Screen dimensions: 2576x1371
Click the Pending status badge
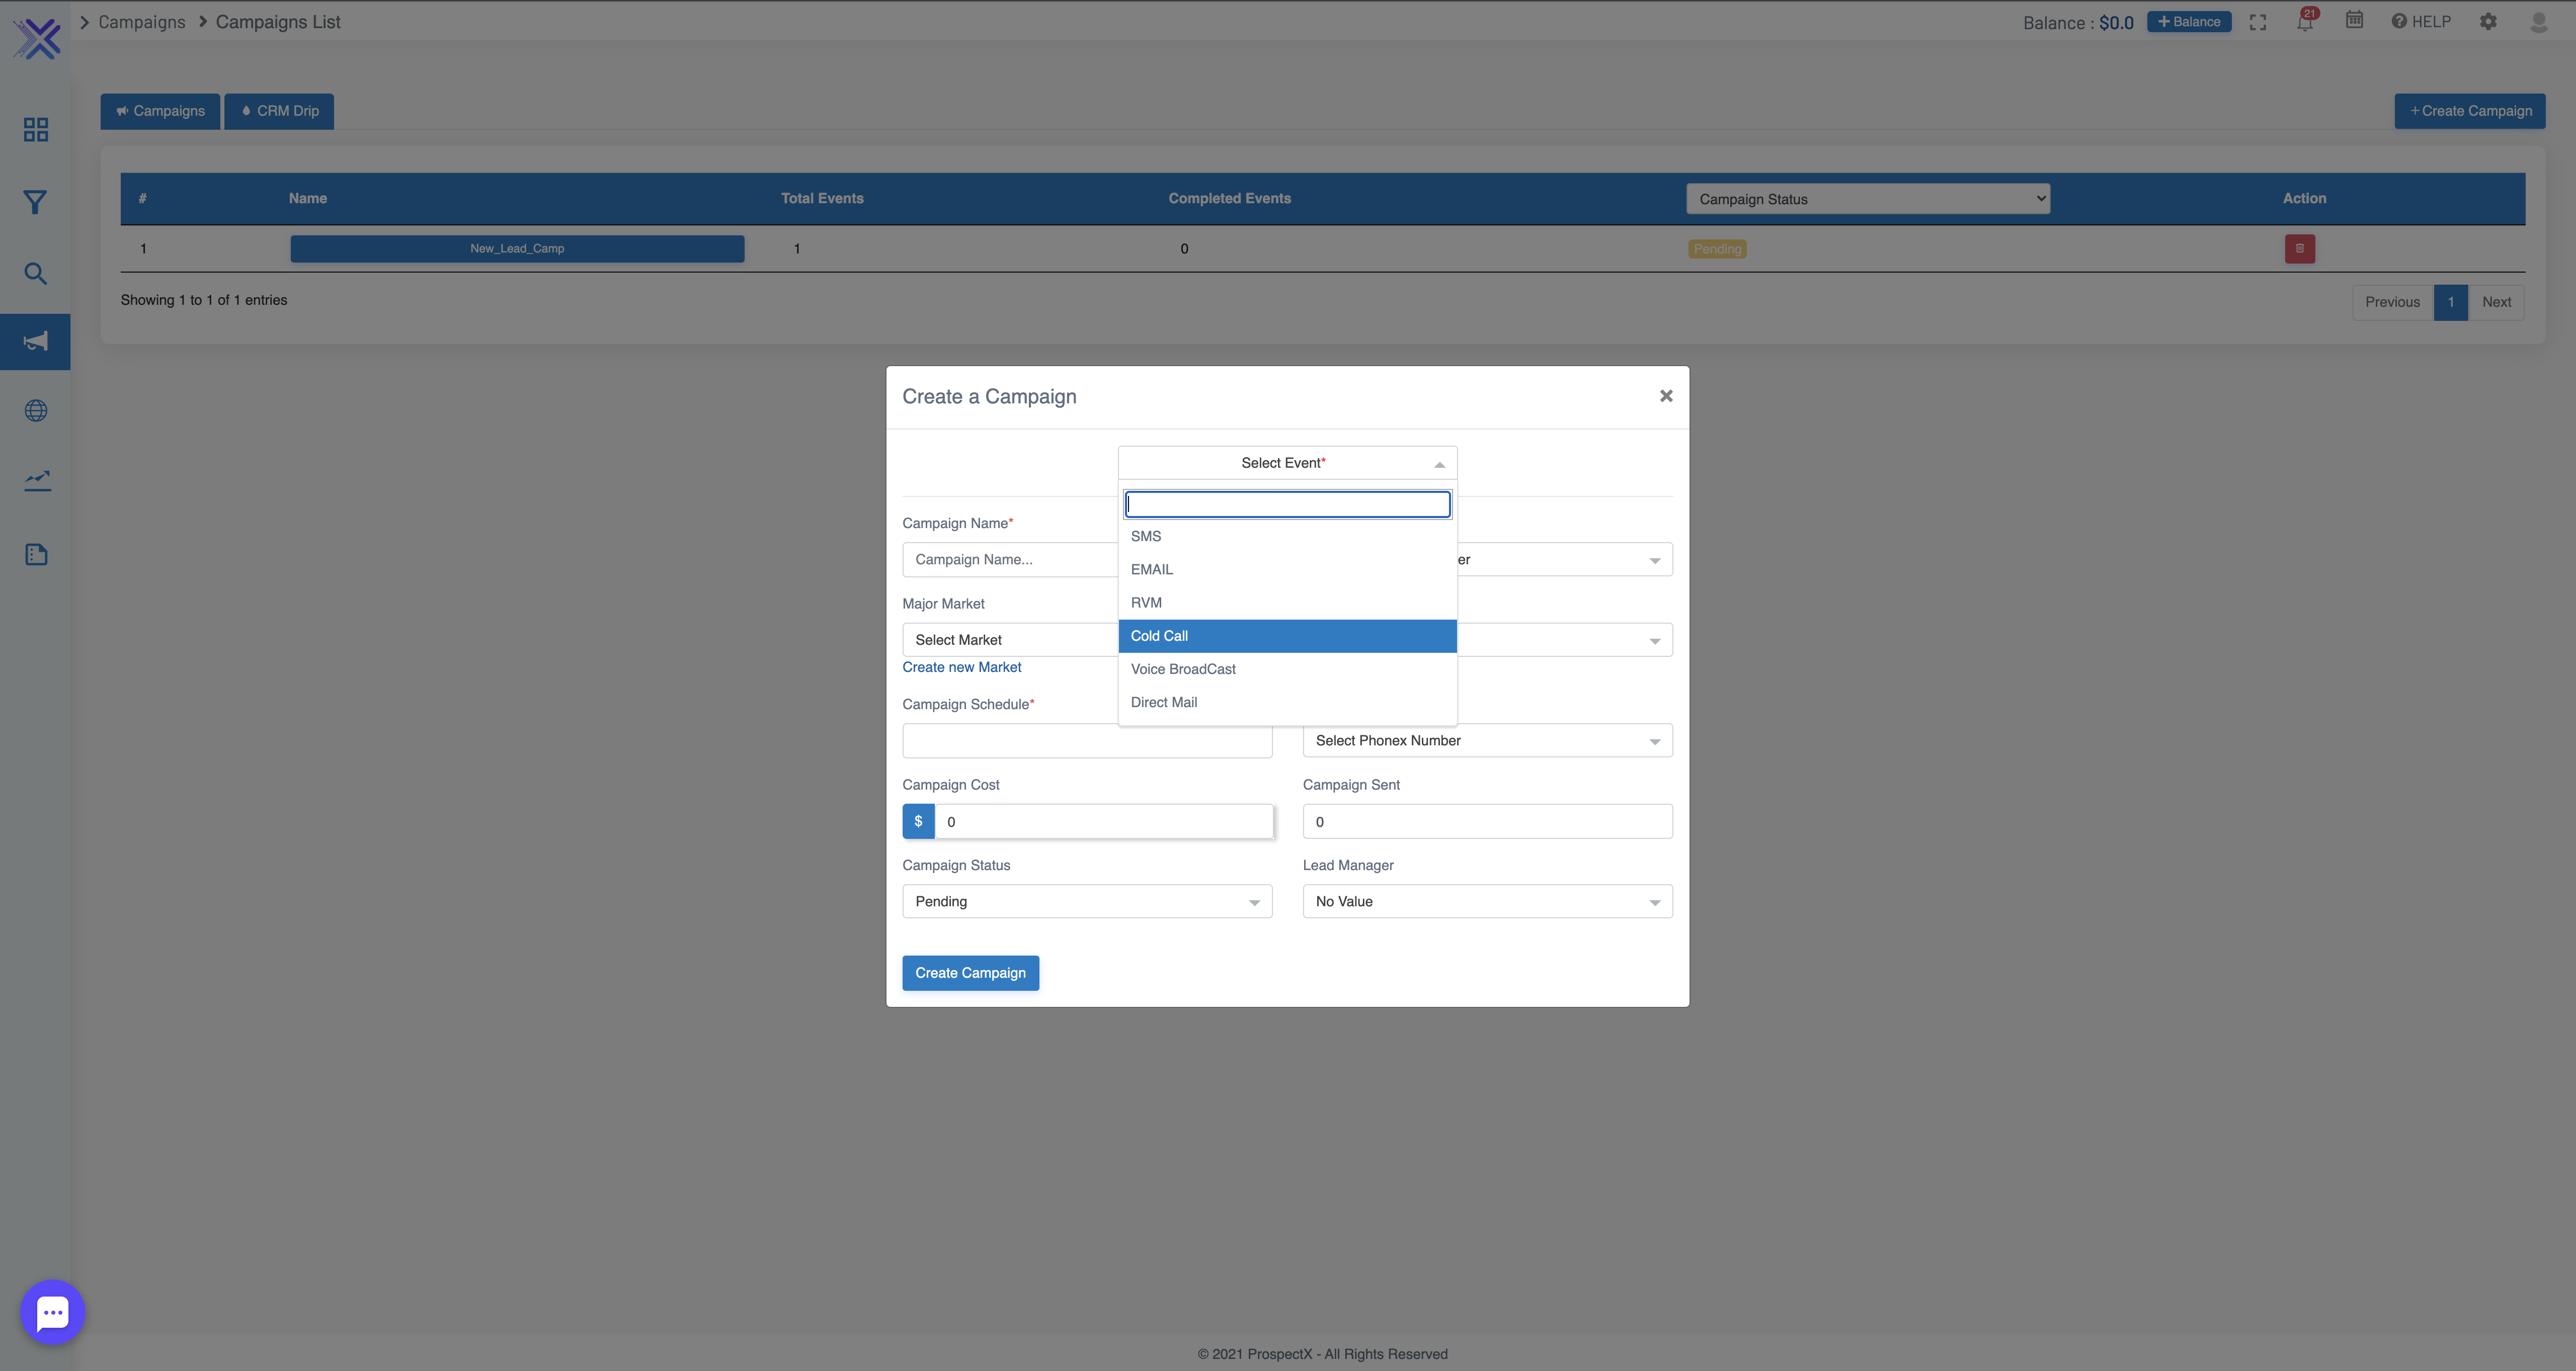pos(1717,249)
